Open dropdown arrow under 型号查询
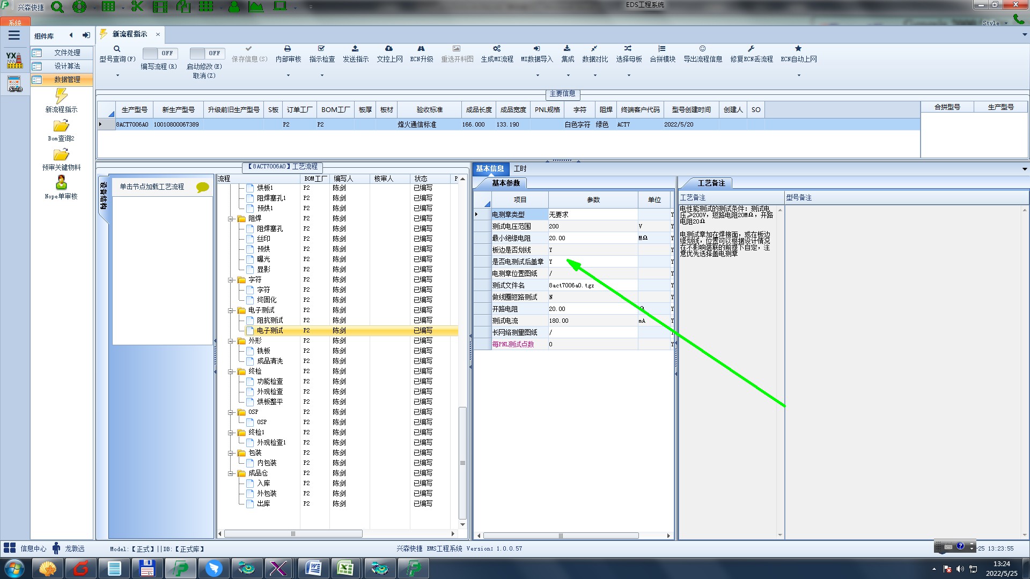This screenshot has height=579, width=1030. tap(117, 76)
